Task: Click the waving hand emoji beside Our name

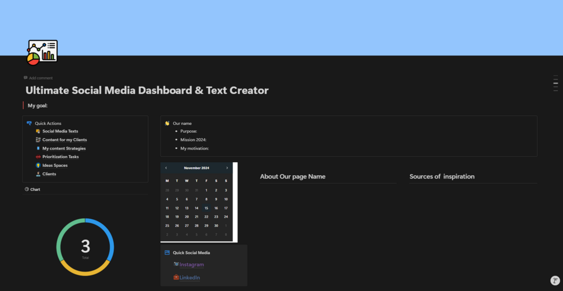Action: point(167,123)
